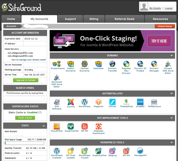Collapse the Domains section
Screen dimensions: 178x161
(x=172, y=56)
